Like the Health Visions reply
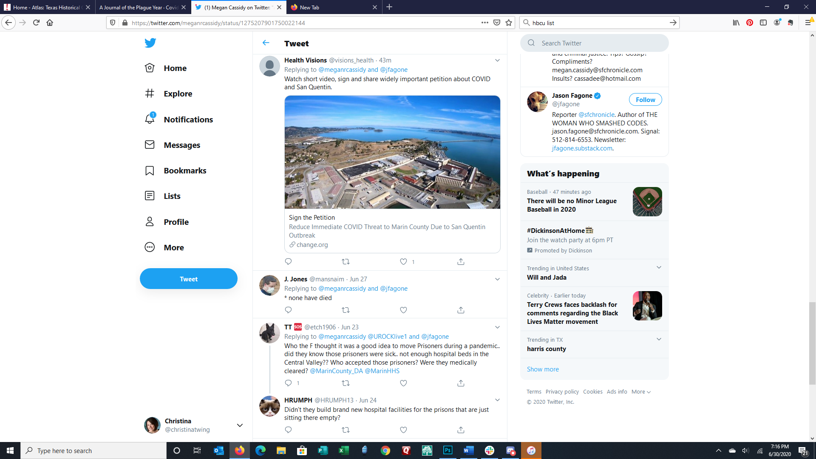The height and width of the screenshot is (459, 816). 403,262
